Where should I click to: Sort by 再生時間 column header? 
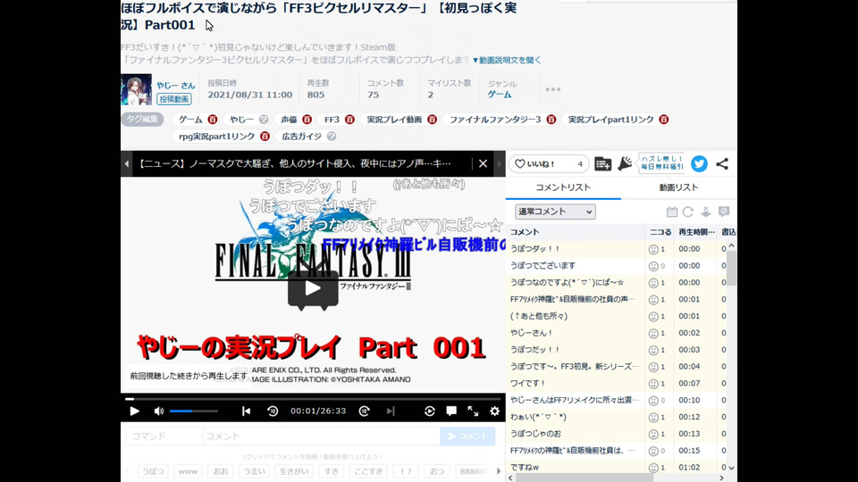point(696,232)
